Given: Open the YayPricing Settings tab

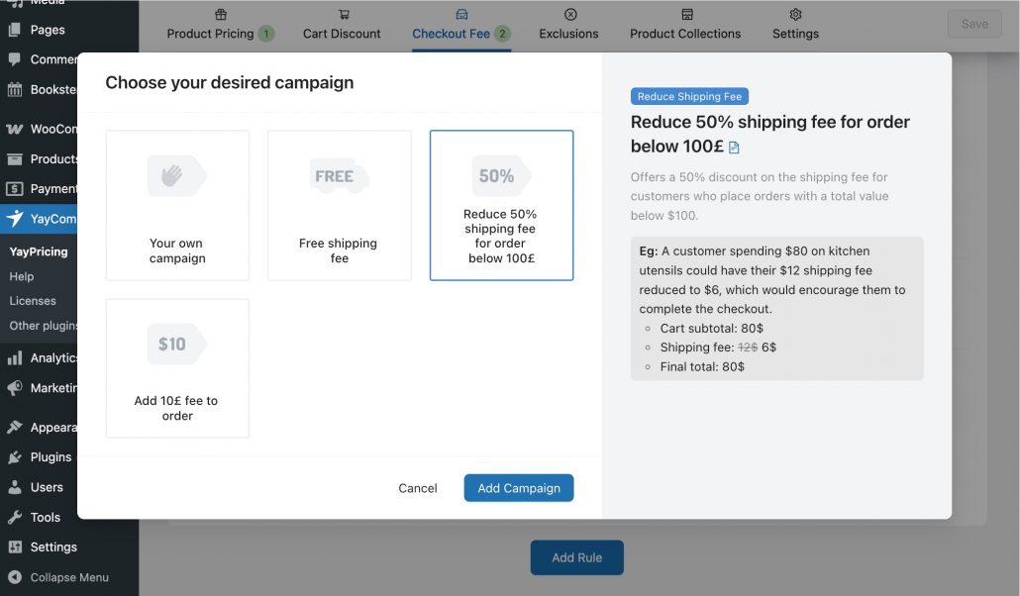Looking at the screenshot, I should point(795,26).
